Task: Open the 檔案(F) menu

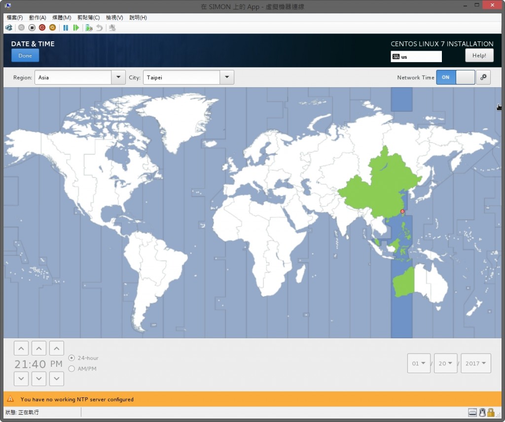Action: [14, 17]
